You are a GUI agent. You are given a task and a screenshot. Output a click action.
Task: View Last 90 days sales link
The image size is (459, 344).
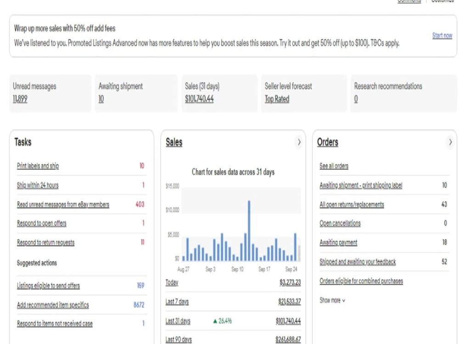[179, 339]
